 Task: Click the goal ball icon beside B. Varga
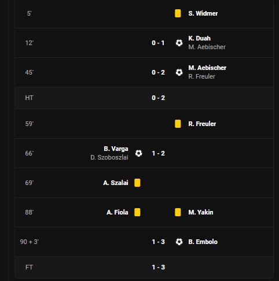click(138, 153)
